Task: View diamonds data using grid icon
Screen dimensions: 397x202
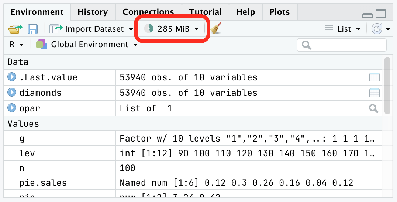Action: [374, 93]
